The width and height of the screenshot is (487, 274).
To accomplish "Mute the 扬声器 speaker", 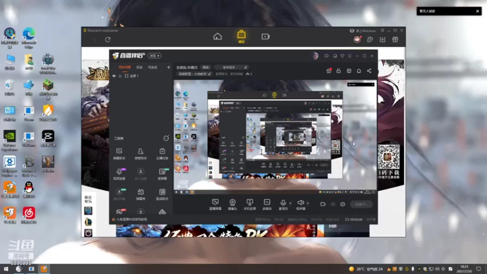I will pos(300,205).
